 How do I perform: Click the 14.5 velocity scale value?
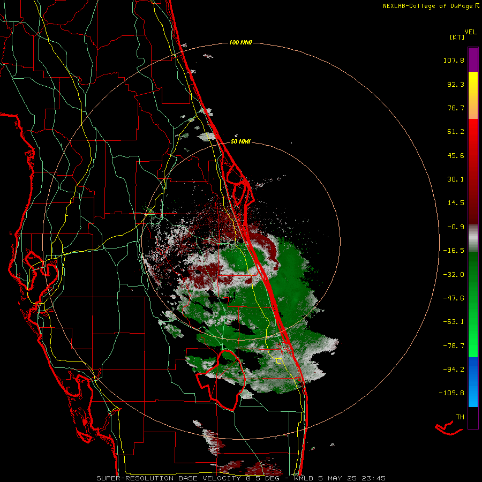[x=456, y=203]
